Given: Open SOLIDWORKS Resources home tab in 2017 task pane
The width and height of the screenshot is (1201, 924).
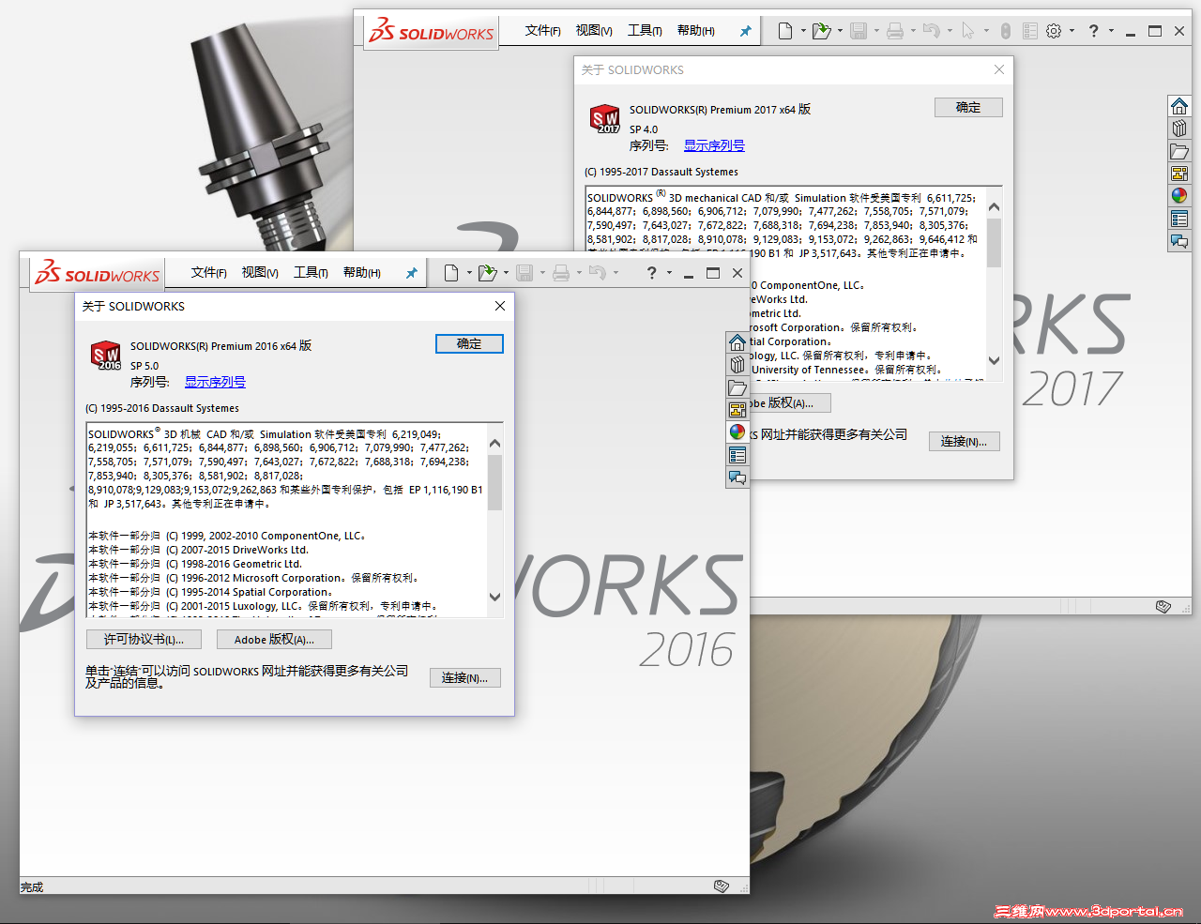Looking at the screenshot, I should tap(1179, 106).
